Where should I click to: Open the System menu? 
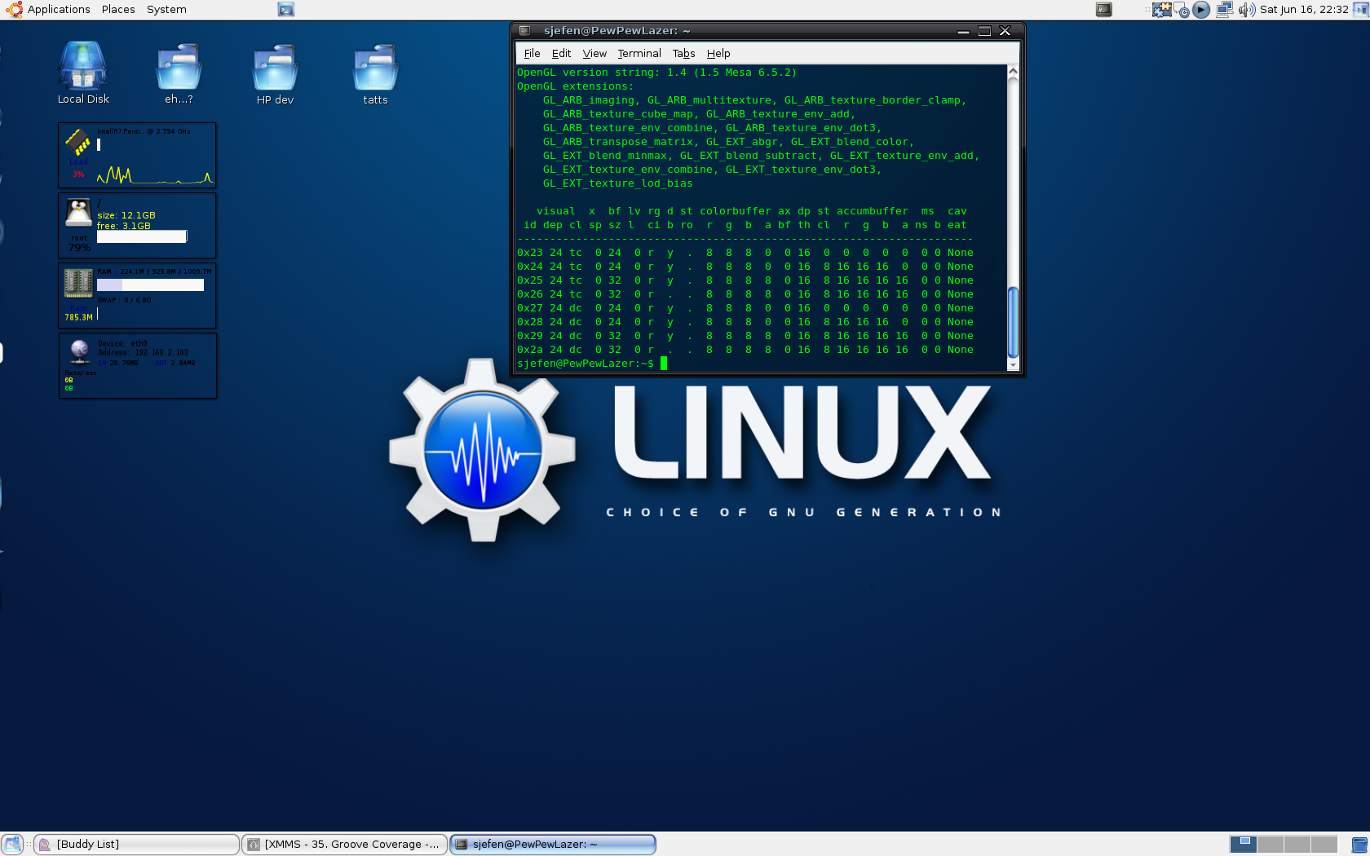[166, 10]
